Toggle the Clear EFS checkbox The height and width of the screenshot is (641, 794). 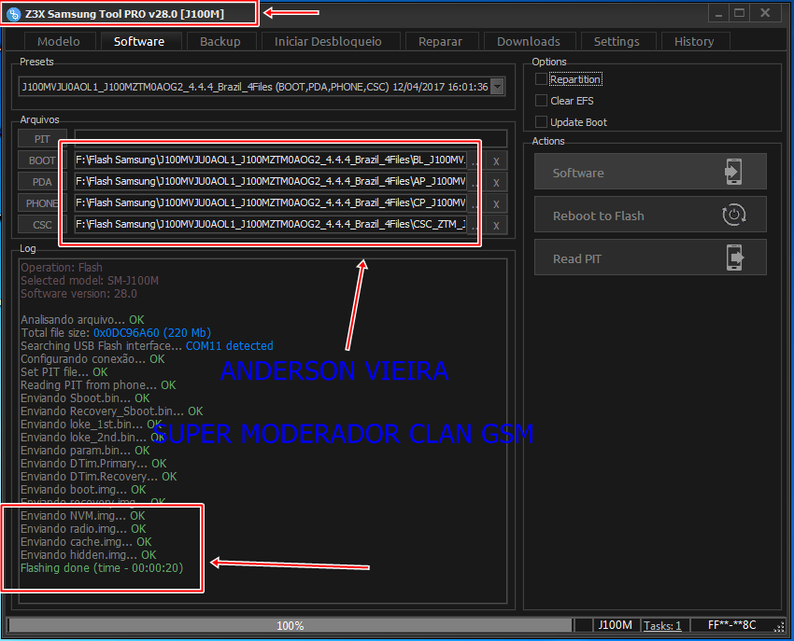(541, 100)
